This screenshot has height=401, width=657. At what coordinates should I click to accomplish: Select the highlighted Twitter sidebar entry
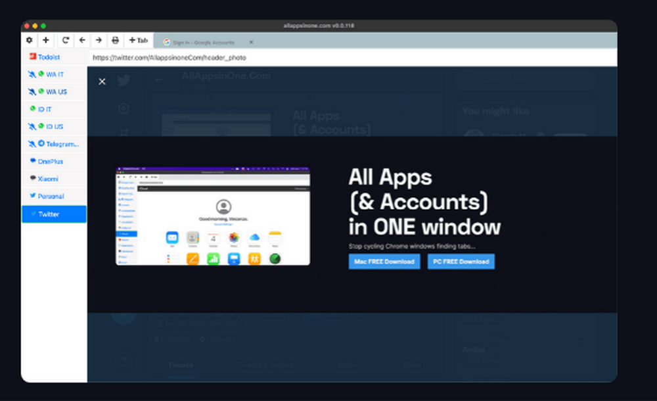(x=54, y=214)
